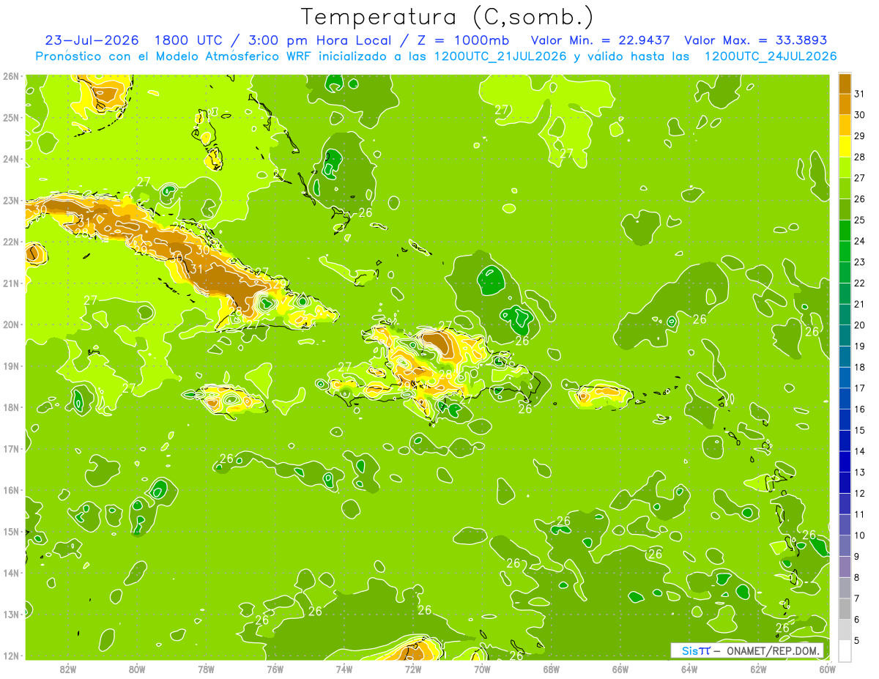Click the legend scale value 10
Viewport: 879px width, 679px height.
pyautogui.click(x=859, y=535)
